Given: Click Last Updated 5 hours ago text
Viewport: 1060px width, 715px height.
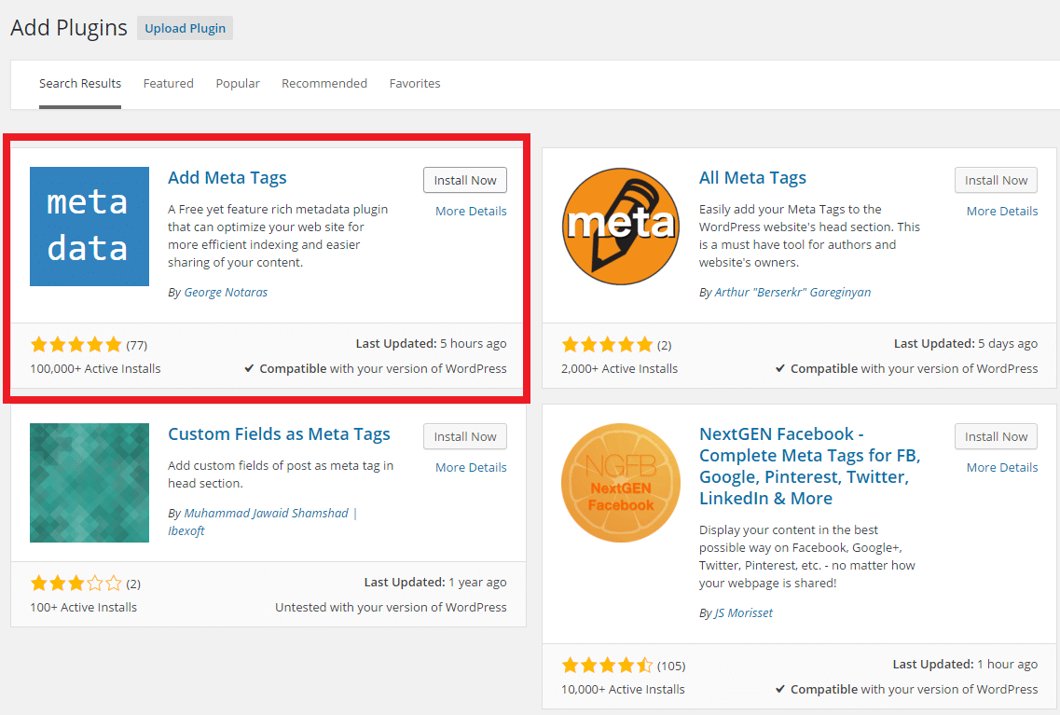Looking at the screenshot, I should coord(432,344).
